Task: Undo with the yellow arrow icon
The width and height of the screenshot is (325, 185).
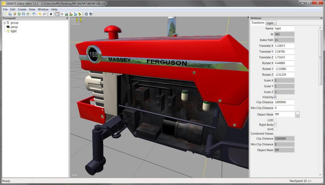Action: [40, 14]
